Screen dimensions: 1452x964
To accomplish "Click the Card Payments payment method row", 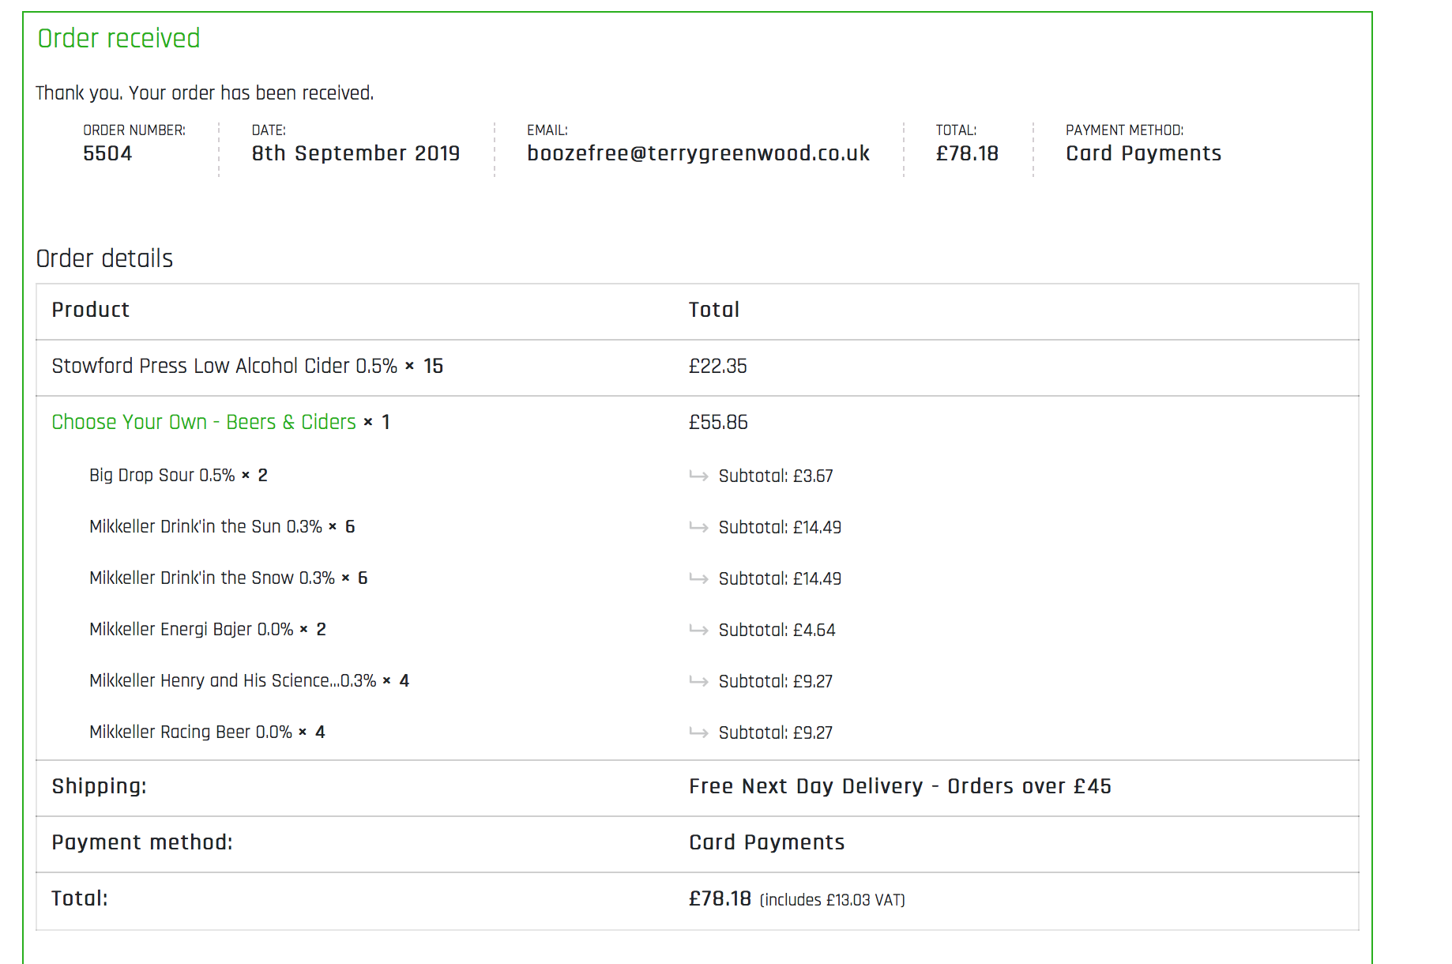I will coord(765,842).
